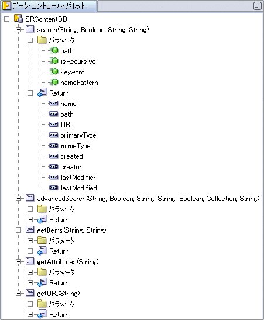Select getAttributes(String) label
The image size is (264, 320).
(x=68, y=262)
